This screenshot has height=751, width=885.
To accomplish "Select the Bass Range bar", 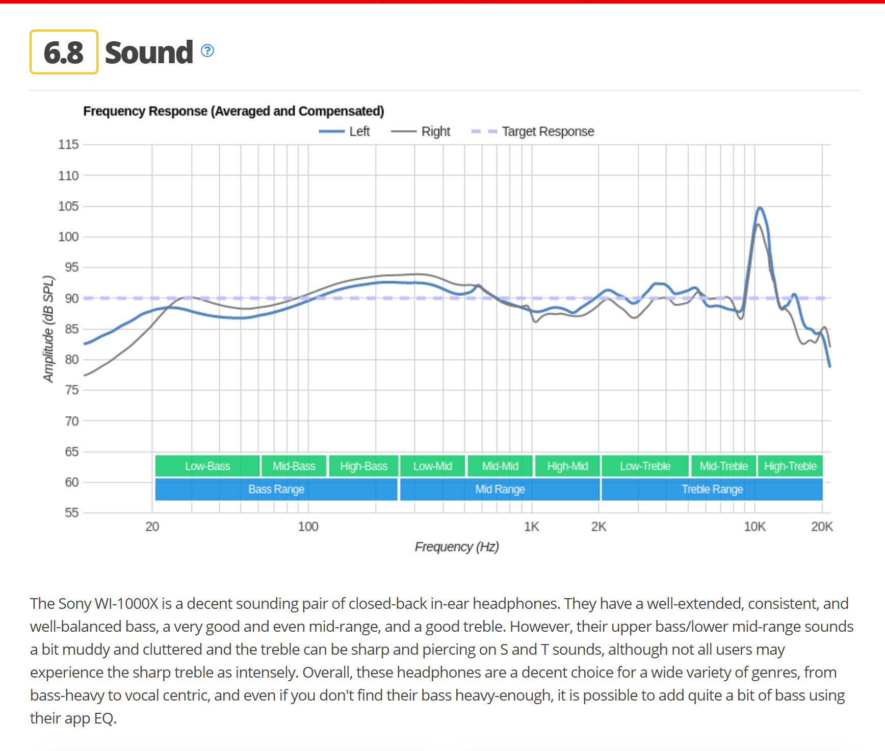I will pos(276,489).
